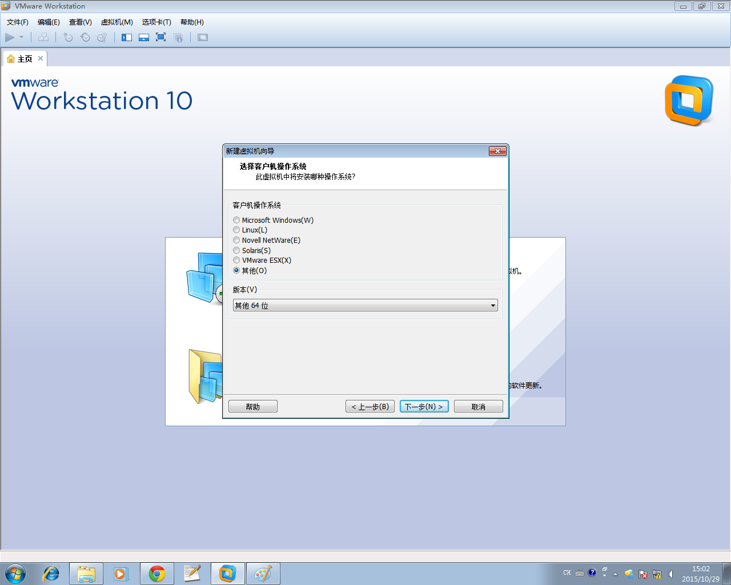Open the snapshot manager wrench icon
Viewport: 731px width, 585px height.
pyautogui.click(x=102, y=37)
